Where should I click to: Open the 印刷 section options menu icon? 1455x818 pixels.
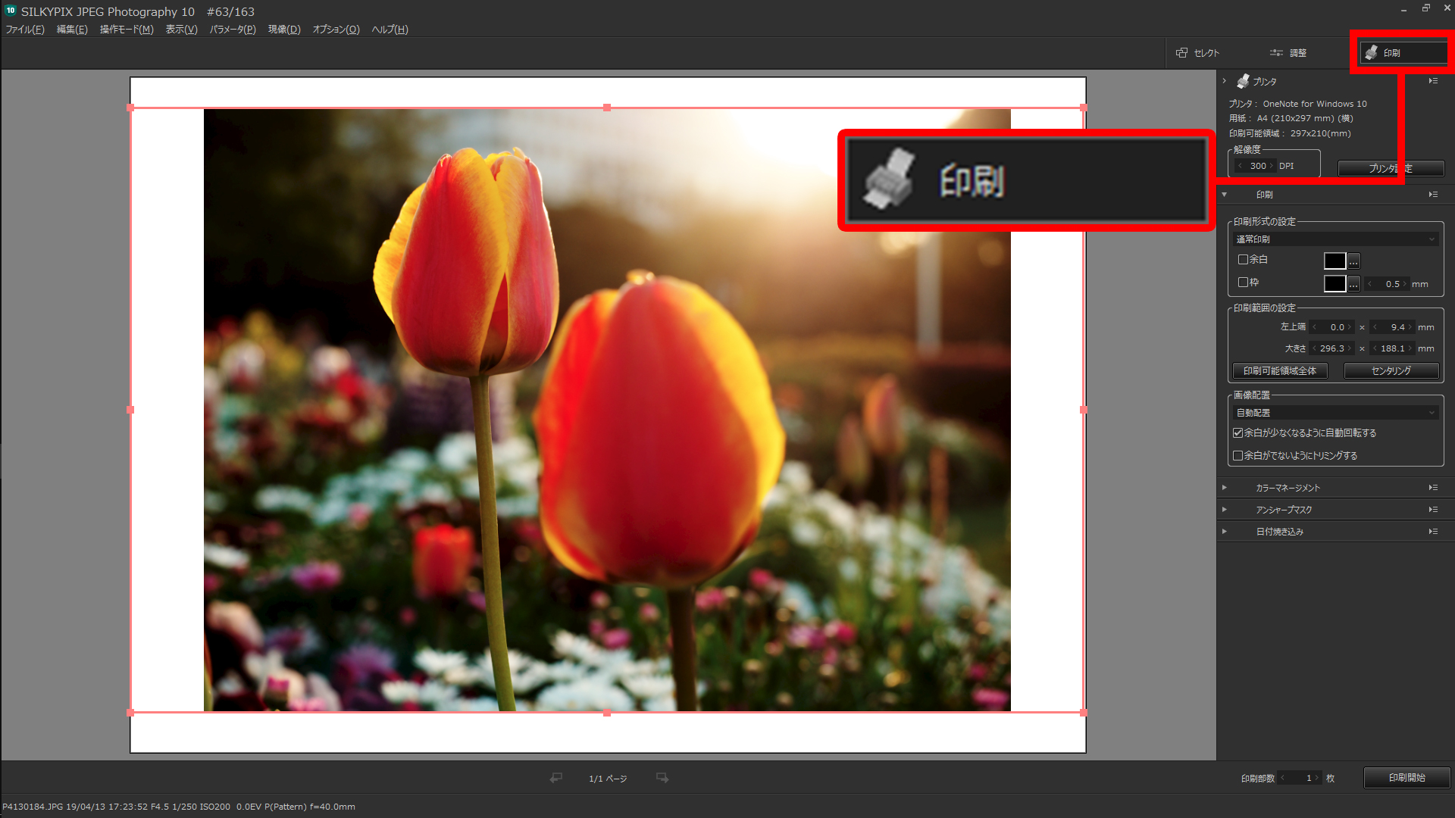[x=1433, y=195]
